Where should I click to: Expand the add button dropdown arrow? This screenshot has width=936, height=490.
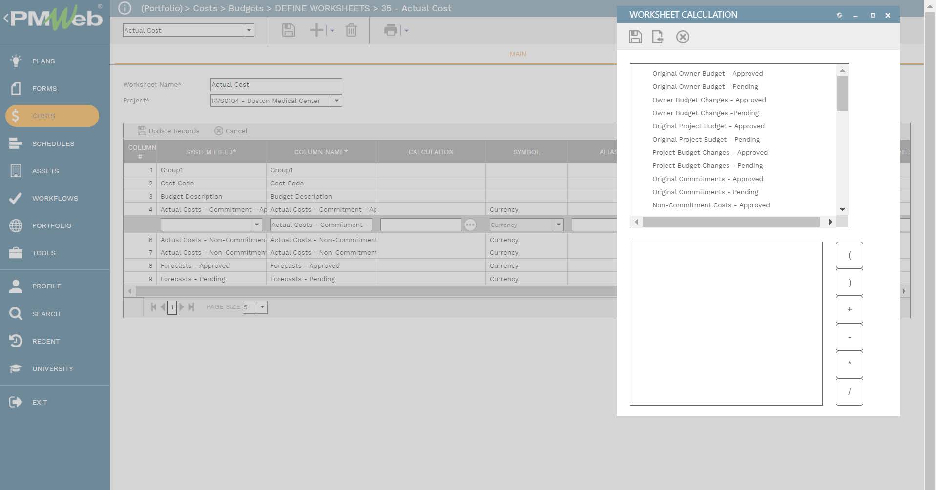point(332,31)
